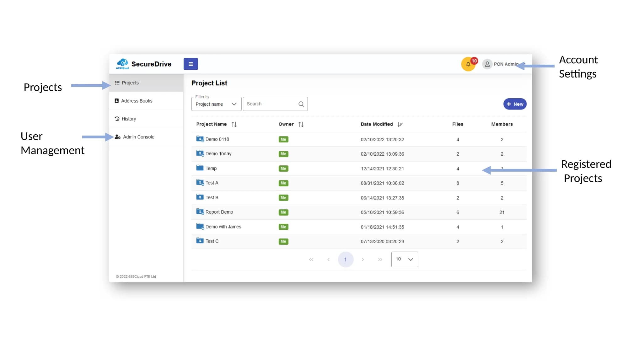The height and width of the screenshot is (353, 628).
Task: Go to next page chevron
Action: pyautogui.click(x=363, y=259)
